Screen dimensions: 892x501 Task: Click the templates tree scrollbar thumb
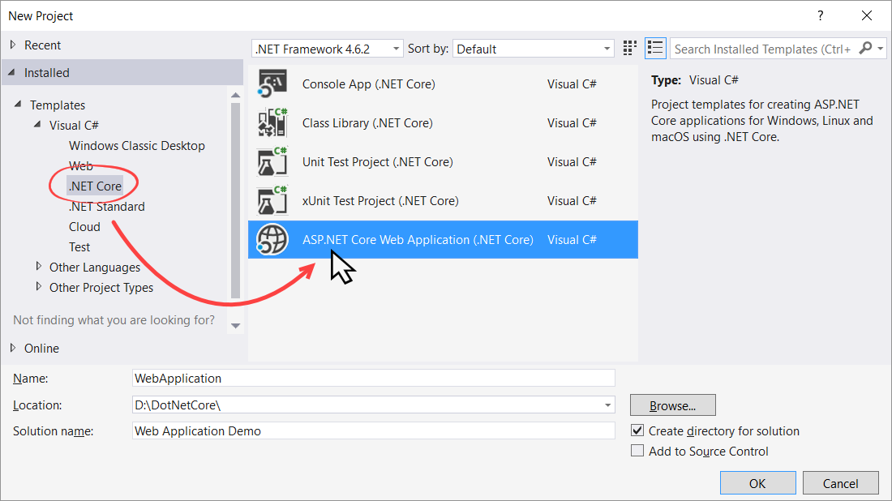tap(235, 199)
